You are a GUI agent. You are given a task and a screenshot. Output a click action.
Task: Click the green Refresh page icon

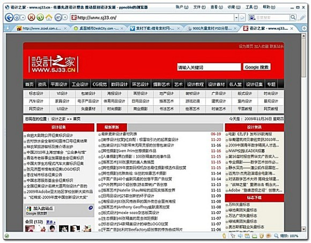40,18
